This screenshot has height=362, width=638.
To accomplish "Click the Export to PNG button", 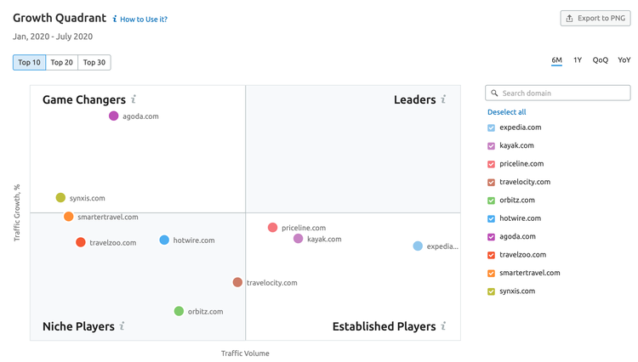I will [595, 19].
